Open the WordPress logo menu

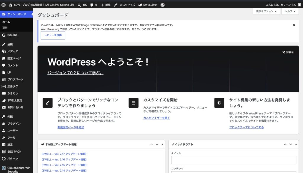(x=4, y=5)
